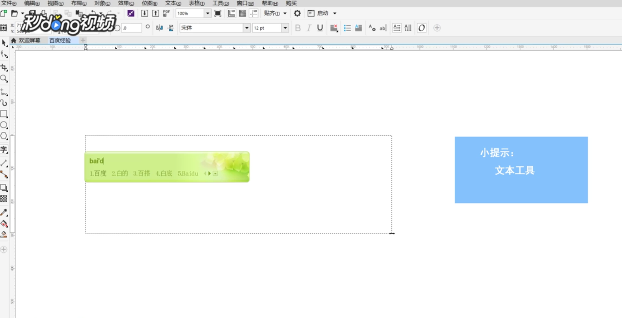The image size is (622, 318).
Task: Expand the IME candidate list arrow
Action: click(x=215, y=174)
